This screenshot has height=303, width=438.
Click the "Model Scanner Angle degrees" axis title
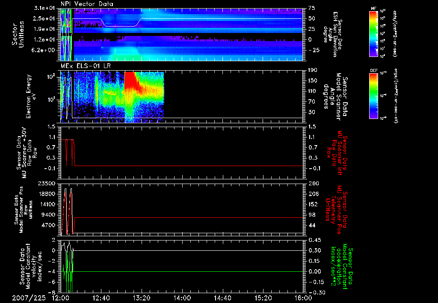(335, 97)
